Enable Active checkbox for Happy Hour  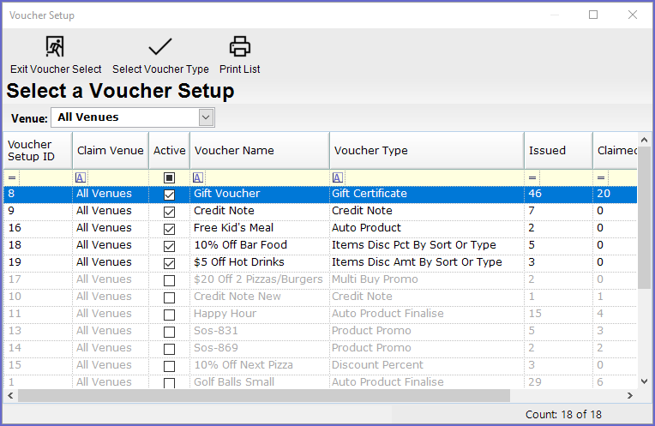pyautogui.click(x=169, y=315)
